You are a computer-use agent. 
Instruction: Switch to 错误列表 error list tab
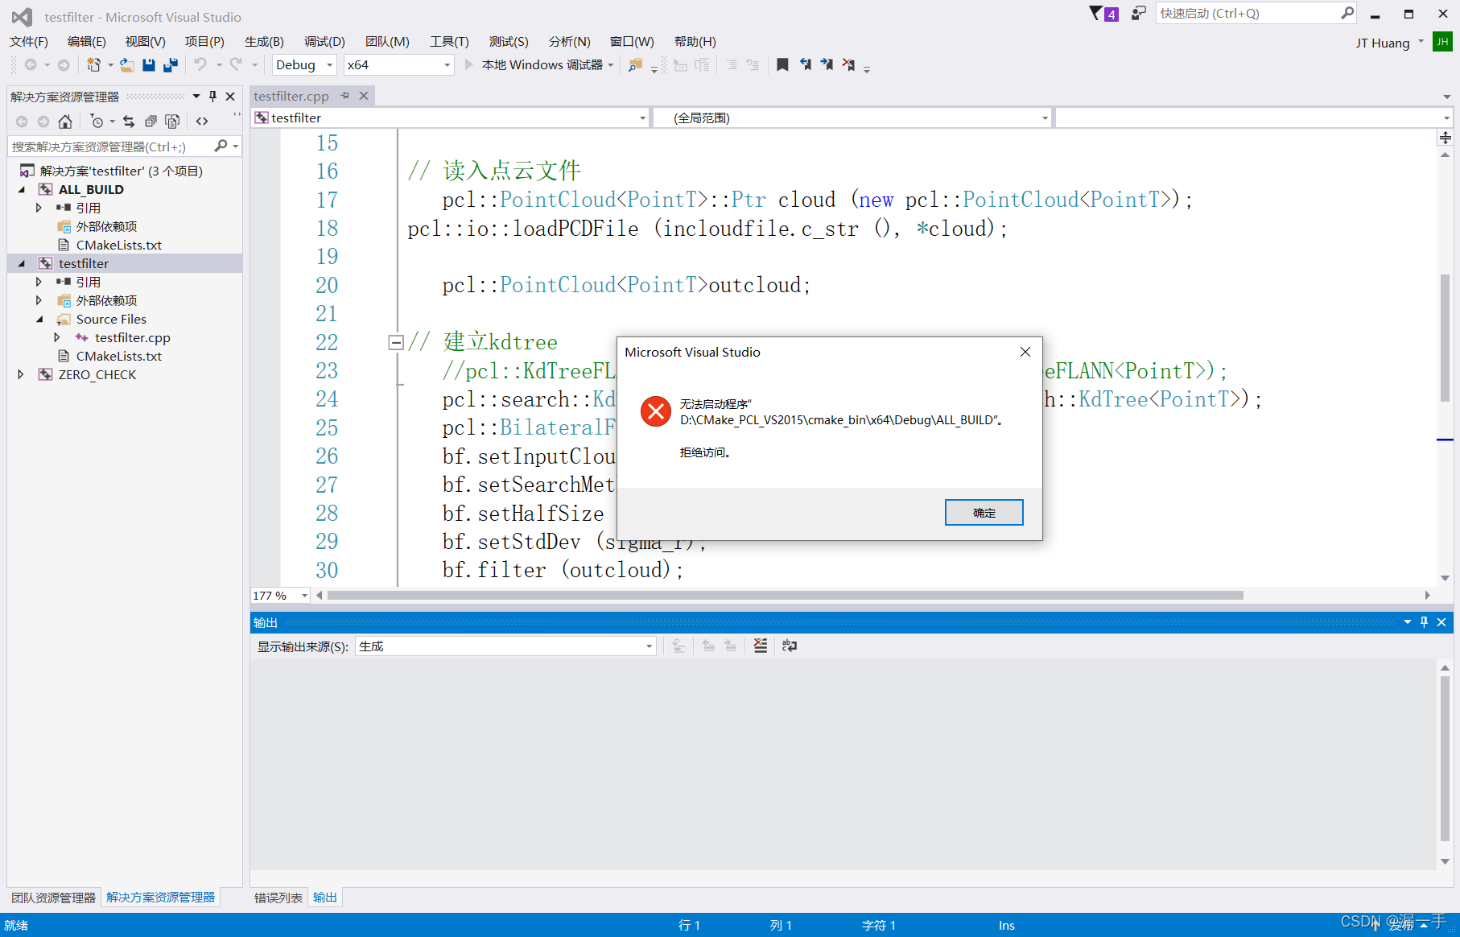point(278,898)
